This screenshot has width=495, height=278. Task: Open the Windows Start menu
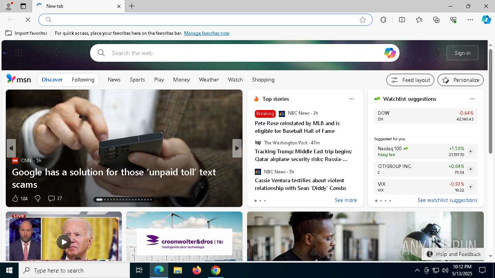(9, 270)
